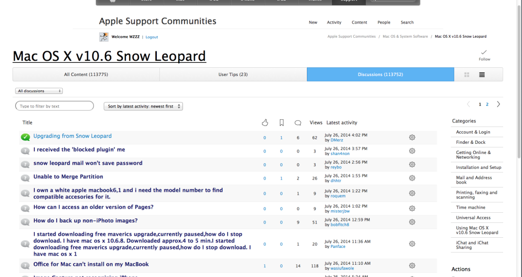Screen dimensions: 522x277
Task: Select the All Content (113775) tab
Action: (x=86, y=74)
